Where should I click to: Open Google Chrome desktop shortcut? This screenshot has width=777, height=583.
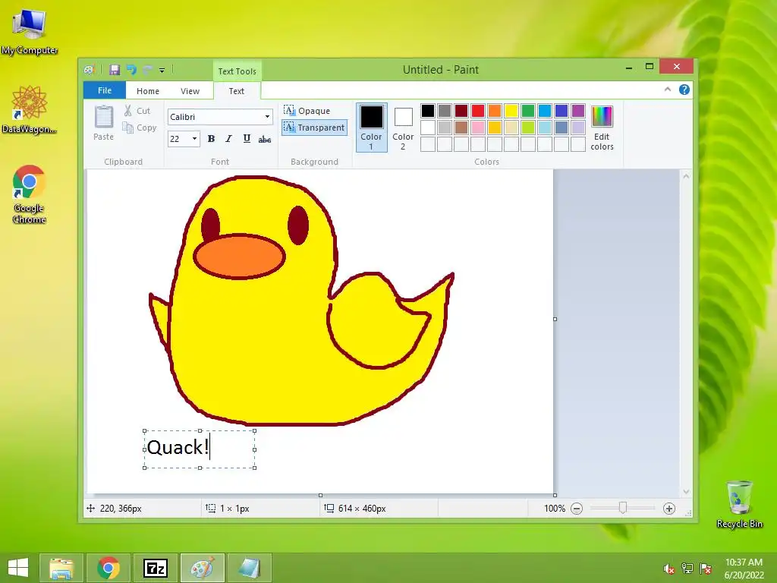(30, 194)
